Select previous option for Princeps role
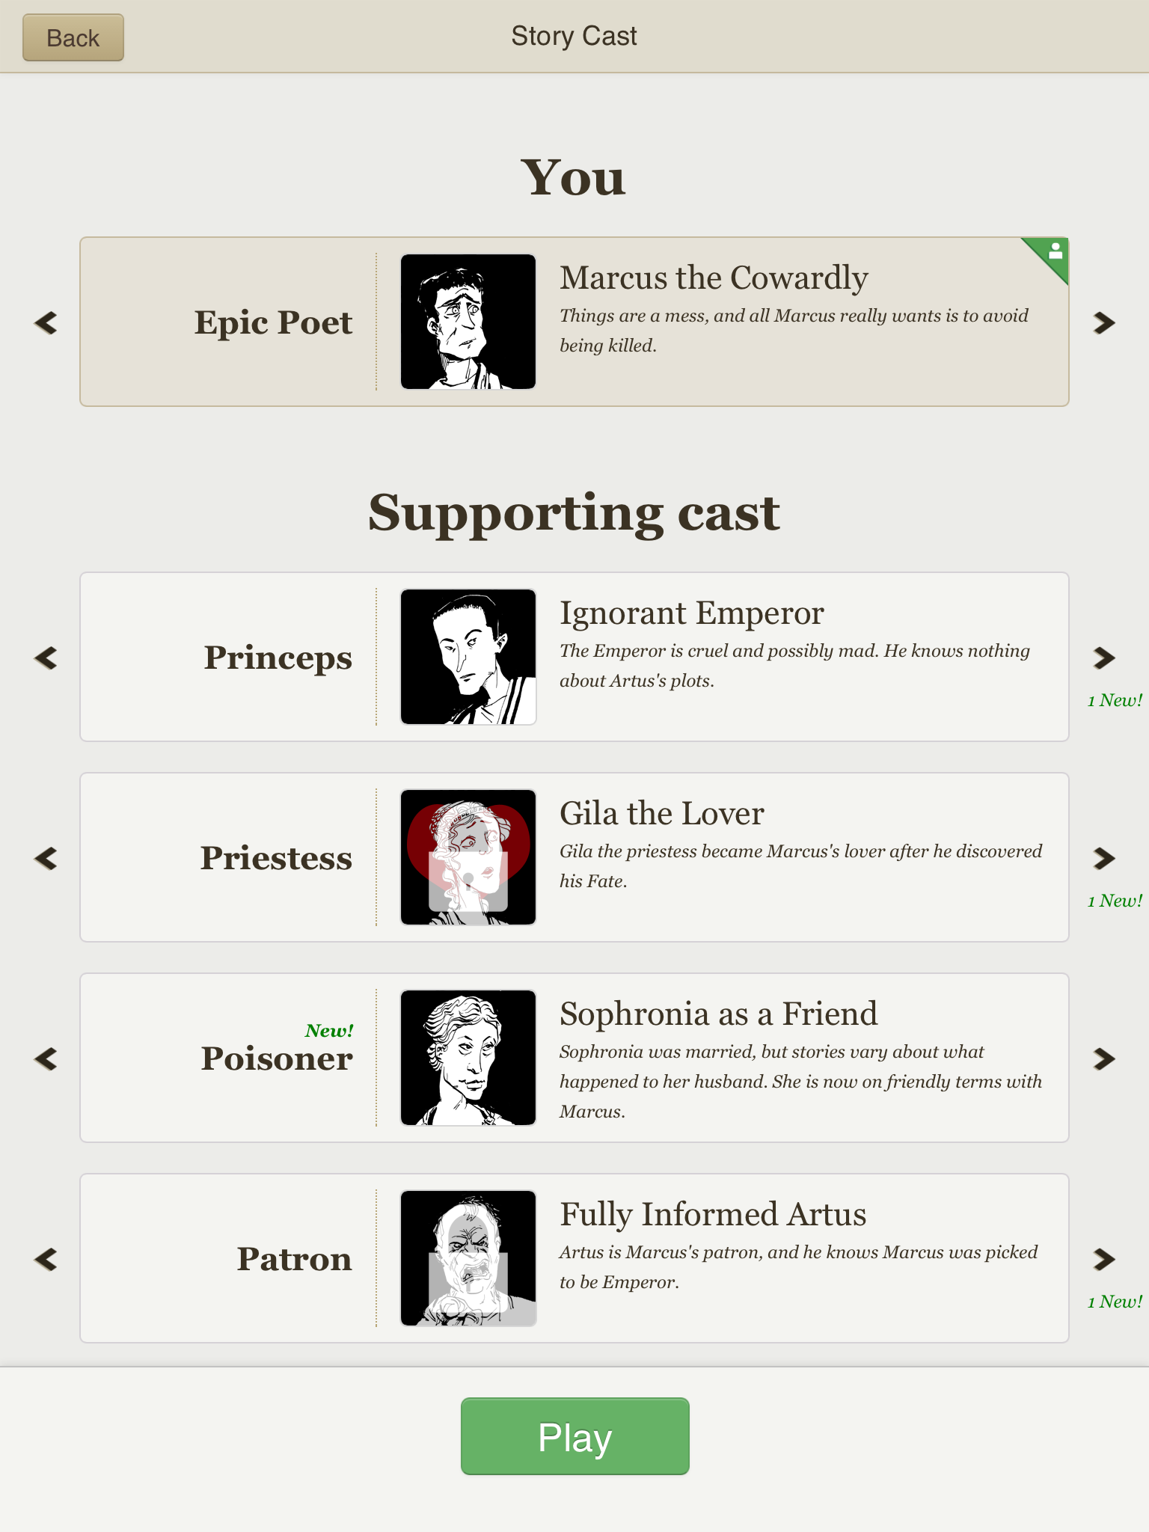Screen dimensions: 1149x1532 click(46, 658)
